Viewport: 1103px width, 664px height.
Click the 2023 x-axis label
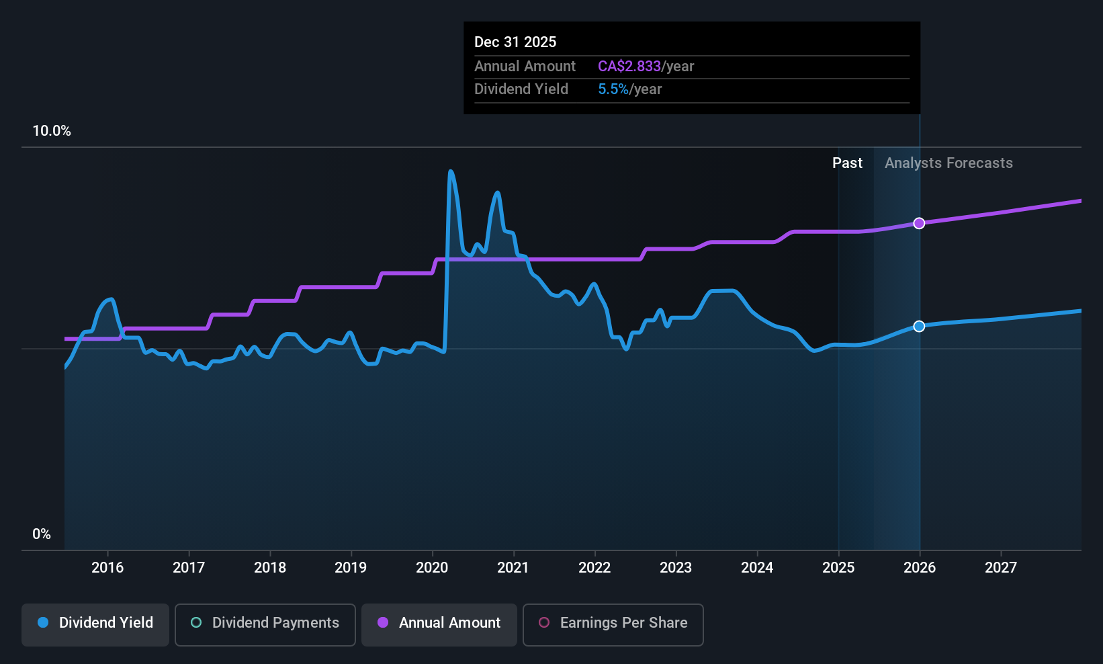coord(676,568)
